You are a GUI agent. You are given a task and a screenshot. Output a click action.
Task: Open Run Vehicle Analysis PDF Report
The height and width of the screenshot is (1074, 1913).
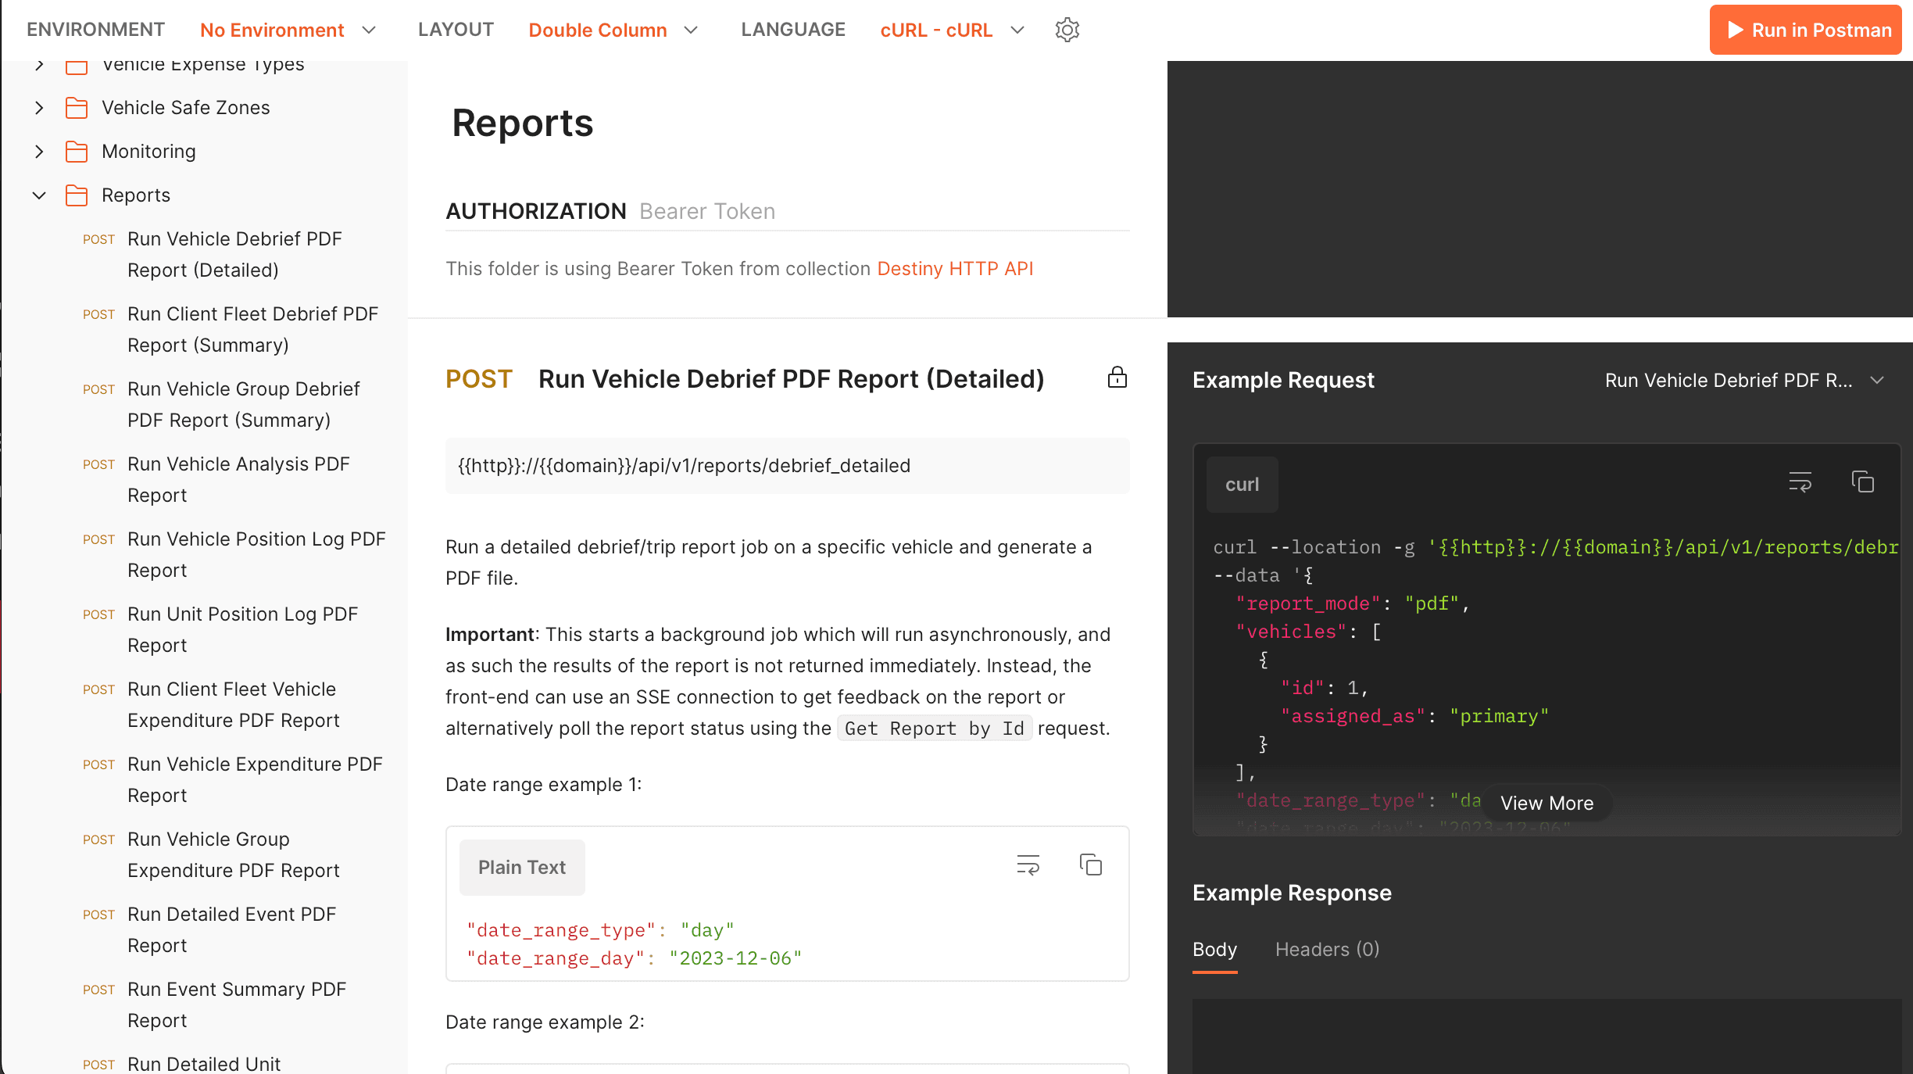[238, 480]
